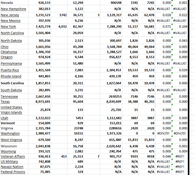The image size is (195, 175).
Task: Select the Virginia state name cell
Action: [x=14, y=128]
